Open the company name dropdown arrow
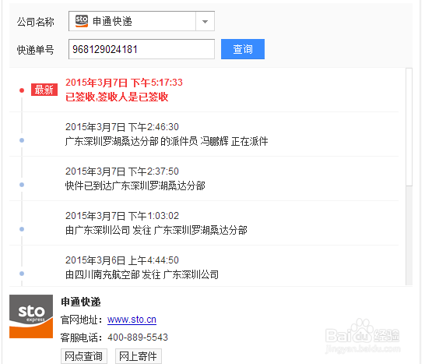The width and height of the screenshot is (425, 364). point(205,22)
